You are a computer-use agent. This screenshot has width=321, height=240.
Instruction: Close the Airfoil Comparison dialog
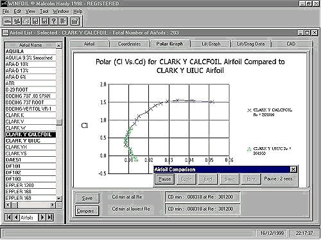point(293,170)
